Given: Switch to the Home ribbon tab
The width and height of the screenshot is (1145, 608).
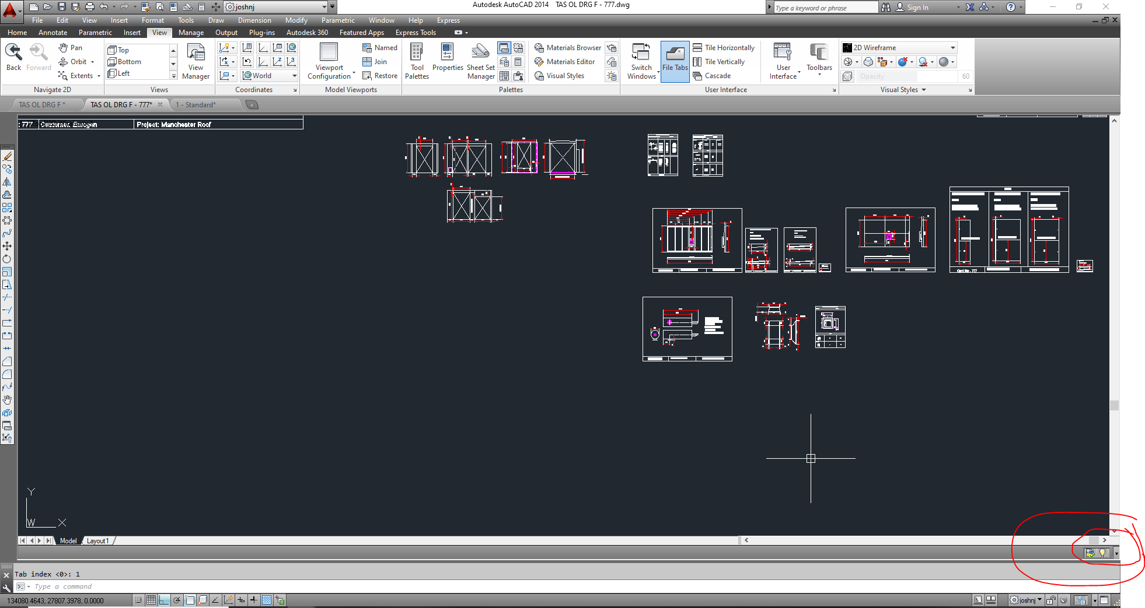Looking at the screenshot, I should point(17,33).
